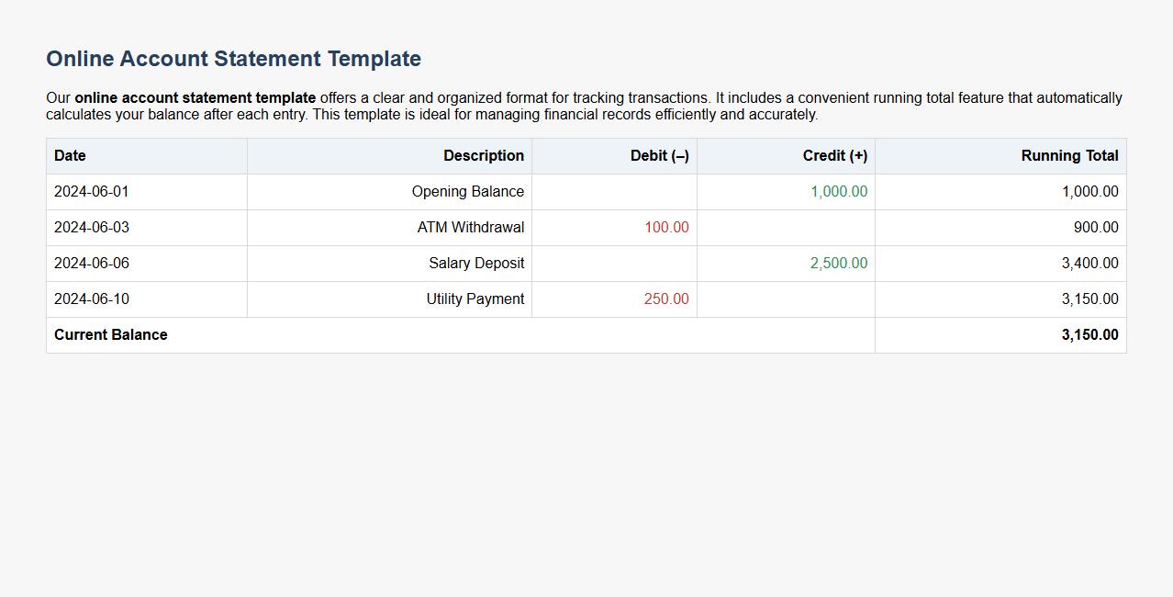Select the 250.00 debit value
Viewport: 1173px width, 597px height.
click(666, 298)
